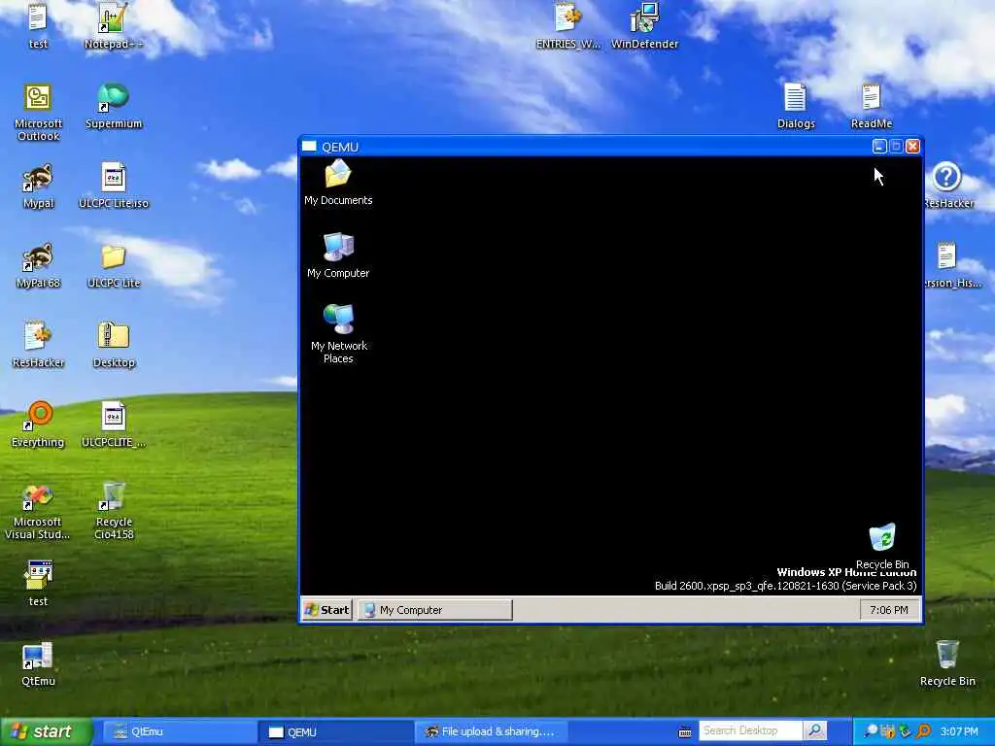Open the Notepad++ desktop shortcut
Viewport: 995px width, 746px height.
(113, 25)
